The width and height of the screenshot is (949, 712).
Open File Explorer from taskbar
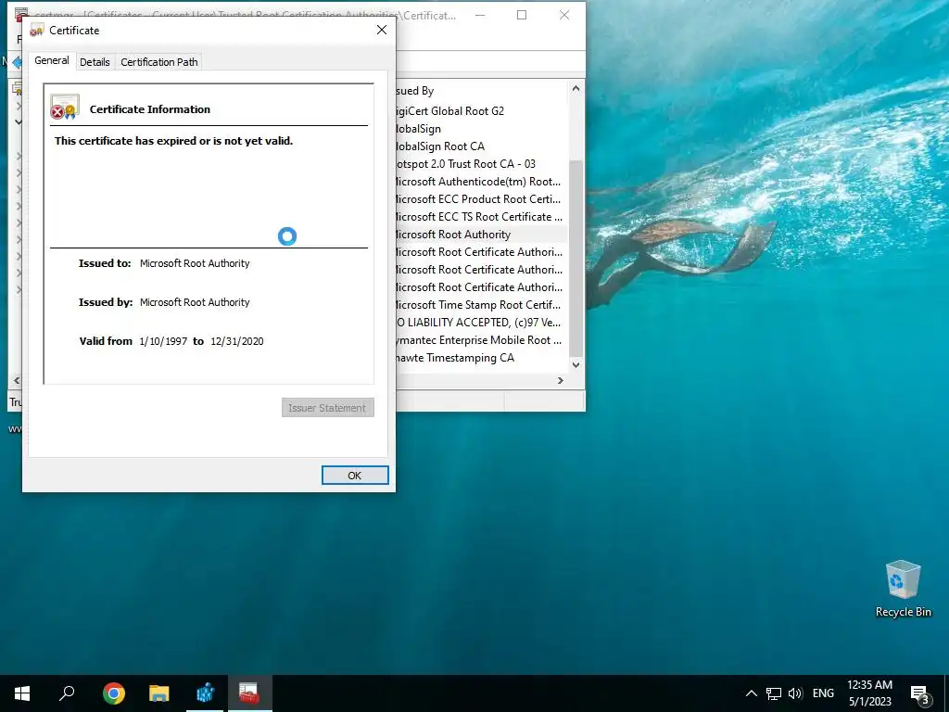point(159,693)
